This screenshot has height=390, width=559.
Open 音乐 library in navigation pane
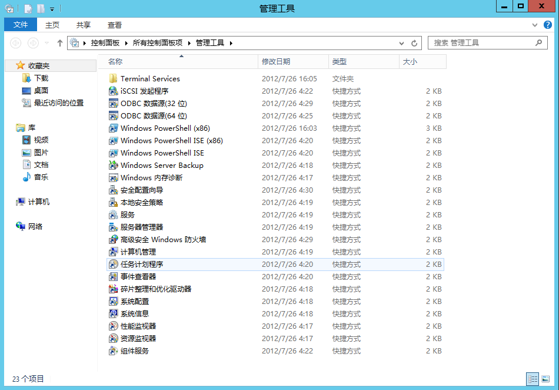(x=41, y=177)
